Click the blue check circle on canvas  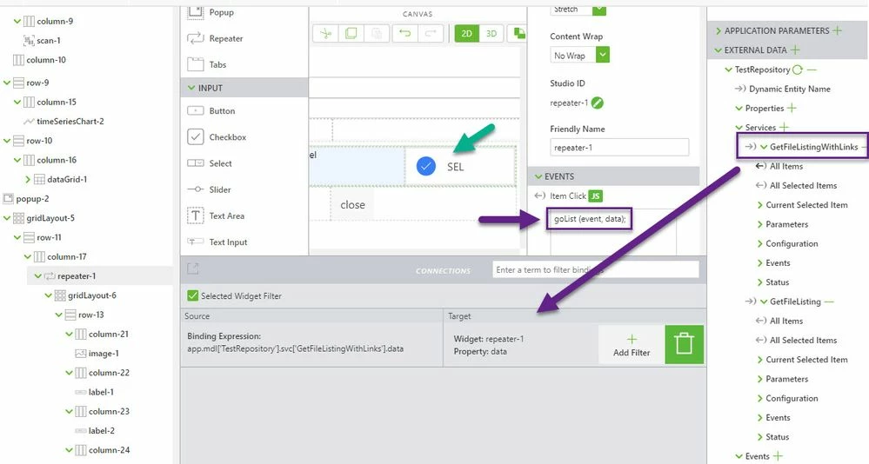[425, 166]
